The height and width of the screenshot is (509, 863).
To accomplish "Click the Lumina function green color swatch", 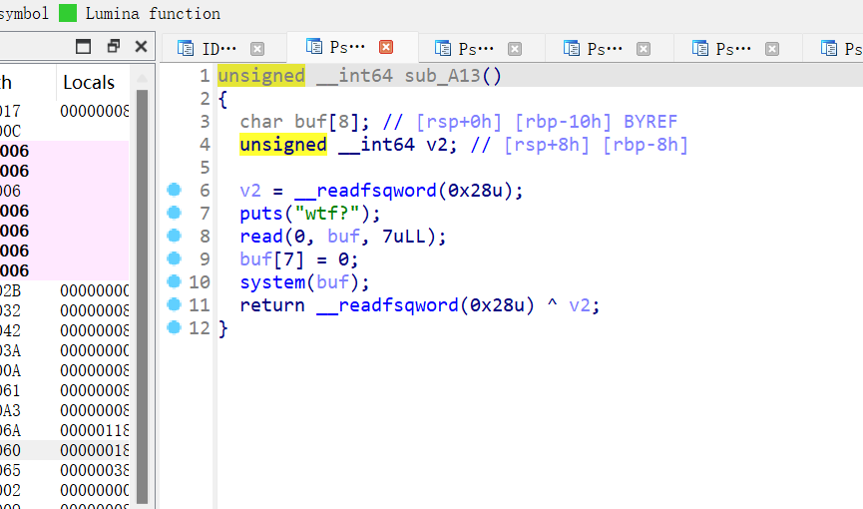I will click(x=68, y=13).
